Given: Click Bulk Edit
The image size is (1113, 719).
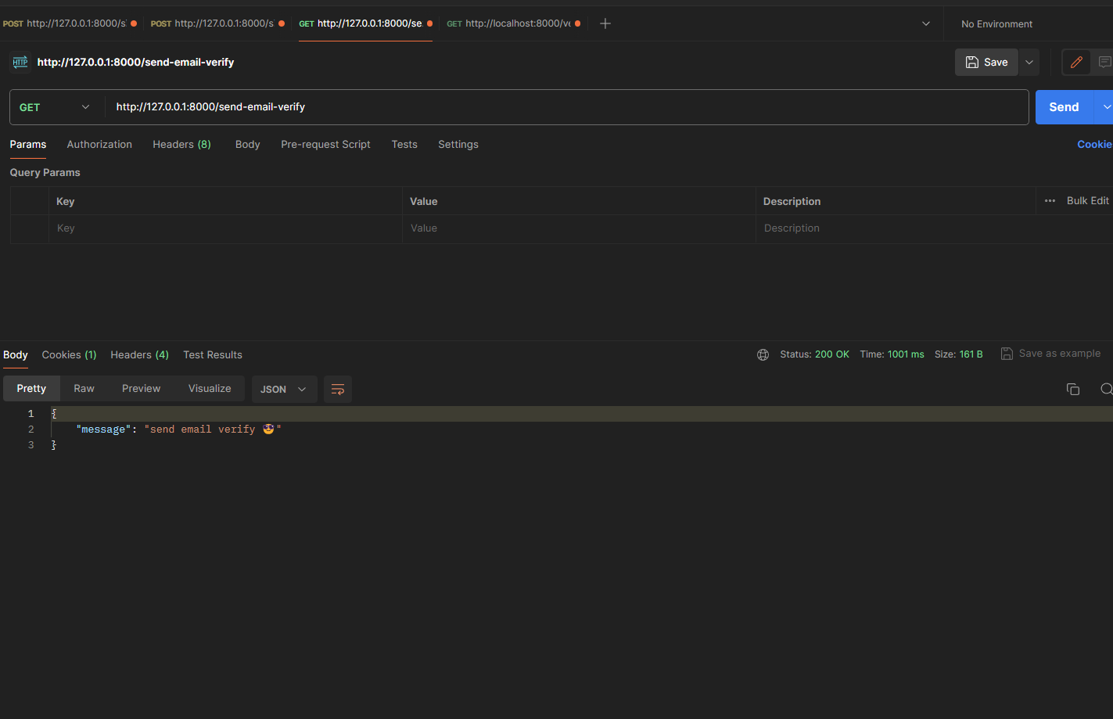Looking at the screenshot, I should [1087, 201].
